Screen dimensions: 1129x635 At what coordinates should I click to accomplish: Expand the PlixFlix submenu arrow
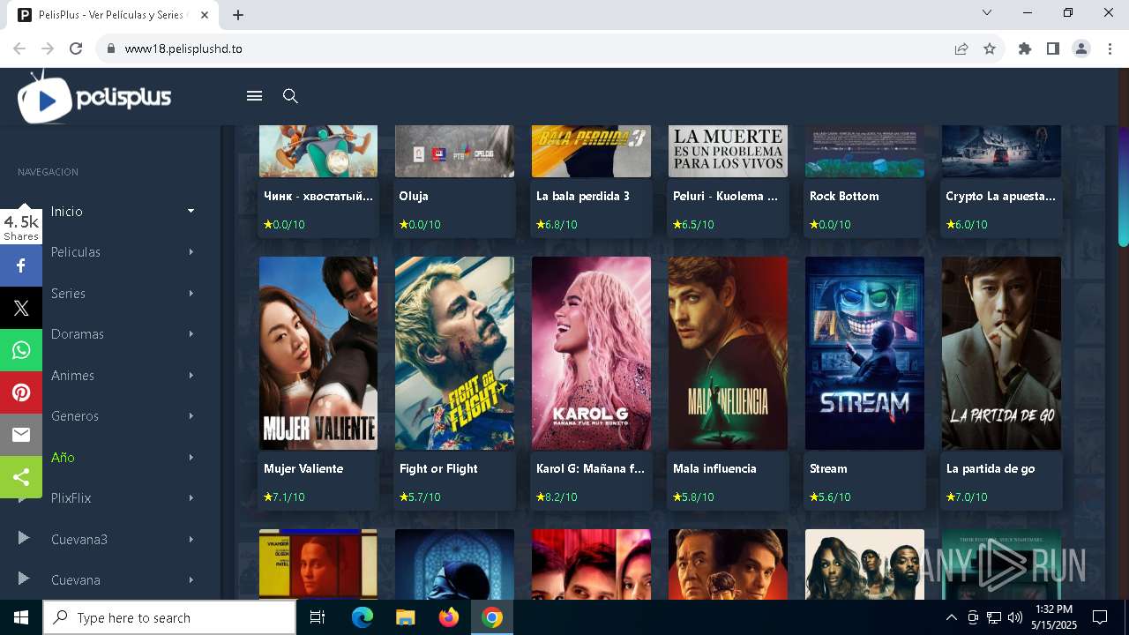coord(191,498)
